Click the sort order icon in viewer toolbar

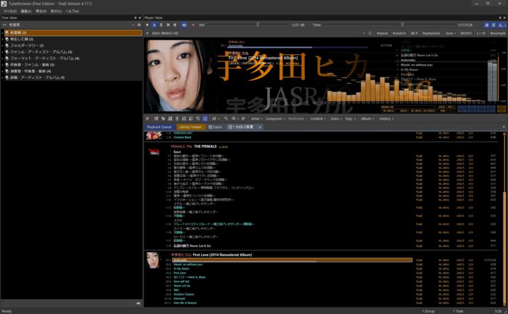(214, 119)
